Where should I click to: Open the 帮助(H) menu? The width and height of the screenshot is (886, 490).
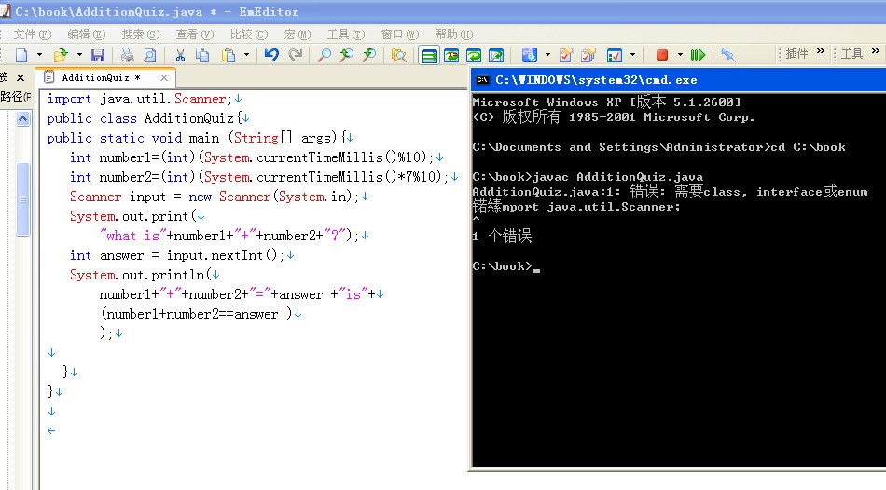coord(454,34)
